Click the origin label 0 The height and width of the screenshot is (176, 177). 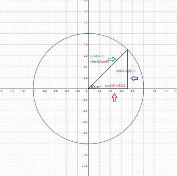[x=87, y=91]
